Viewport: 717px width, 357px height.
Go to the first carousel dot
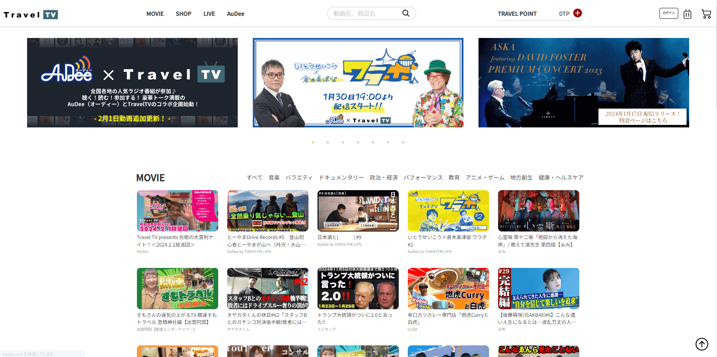[x=313, y=142]
